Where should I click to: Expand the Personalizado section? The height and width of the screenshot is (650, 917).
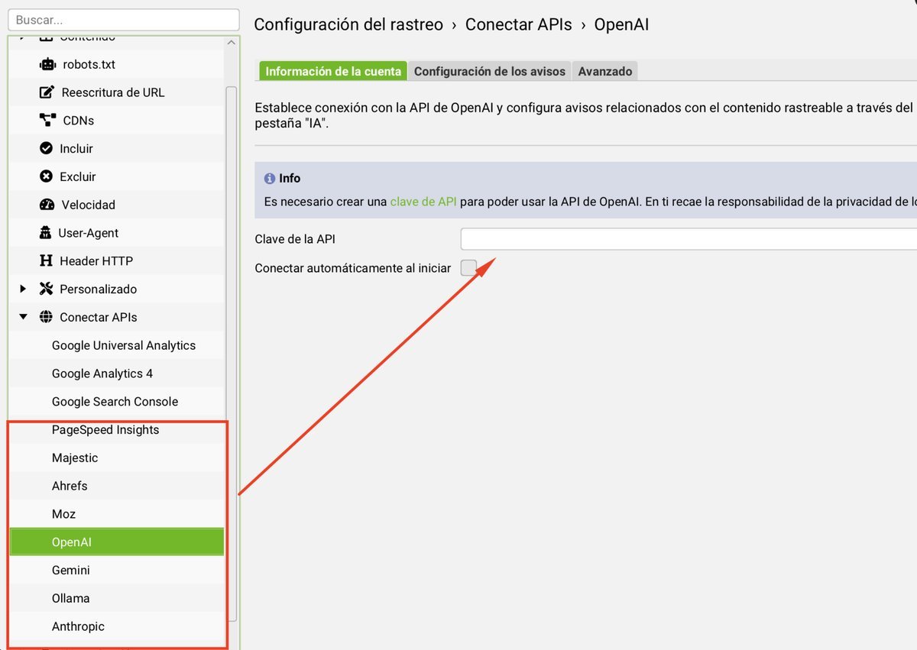point(21,289)
